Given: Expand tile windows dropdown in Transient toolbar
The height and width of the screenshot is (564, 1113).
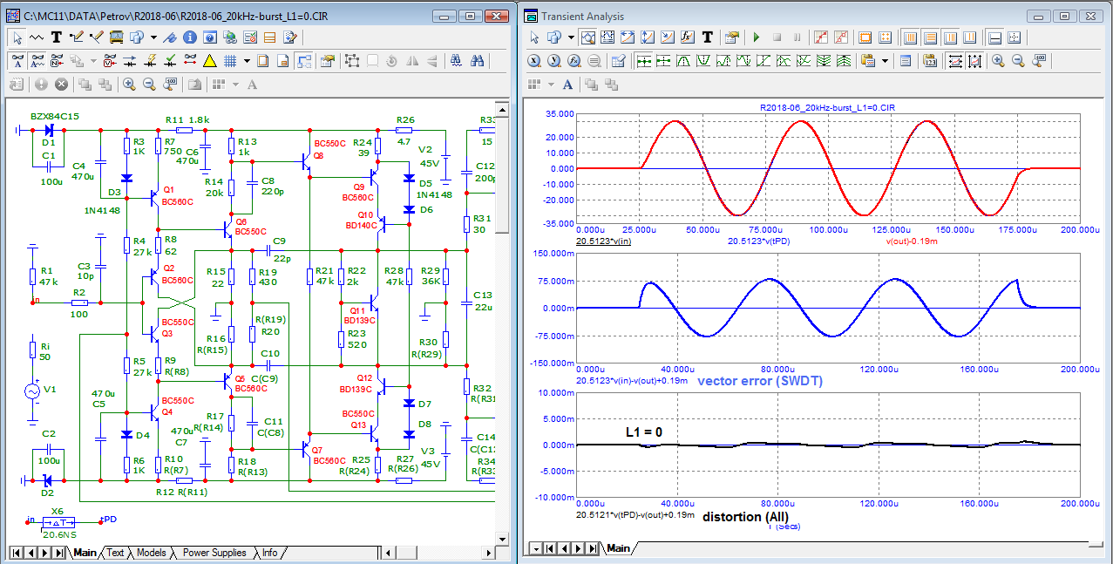Looking at the screenshot, I should coord(552,85).
